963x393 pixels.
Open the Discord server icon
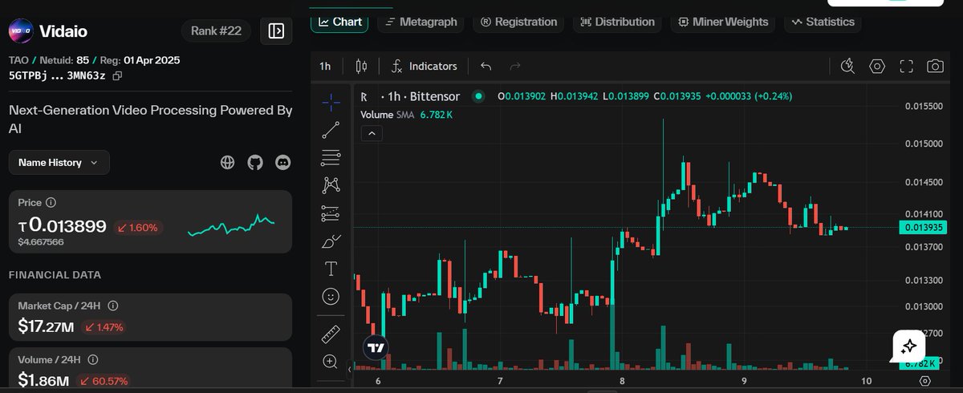282,163
